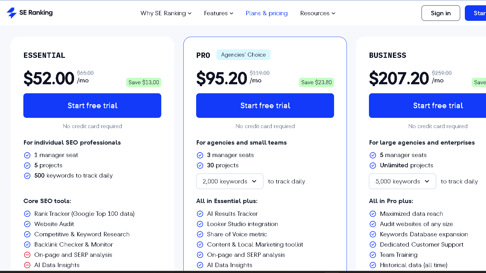Click the "Agencies' Choice" badge

(x=243, y=54)
